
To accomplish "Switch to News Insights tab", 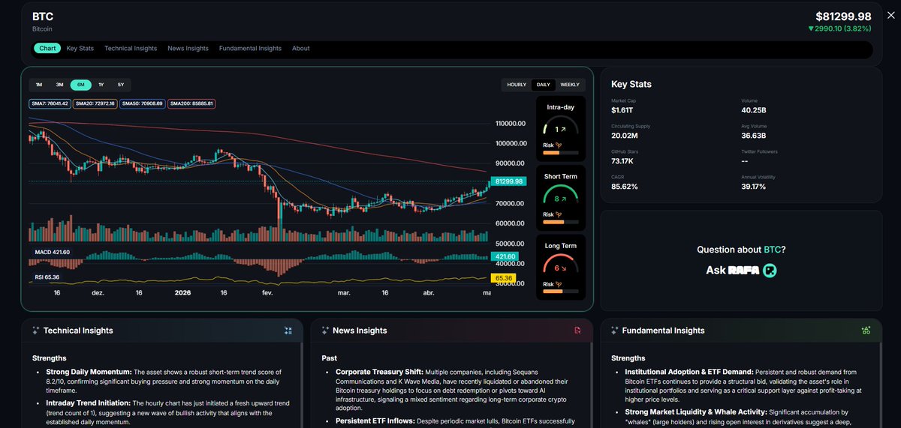I will tap(188, 48).
